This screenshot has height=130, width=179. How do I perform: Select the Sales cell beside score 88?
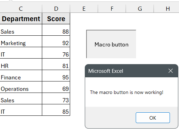pos(21,30)
